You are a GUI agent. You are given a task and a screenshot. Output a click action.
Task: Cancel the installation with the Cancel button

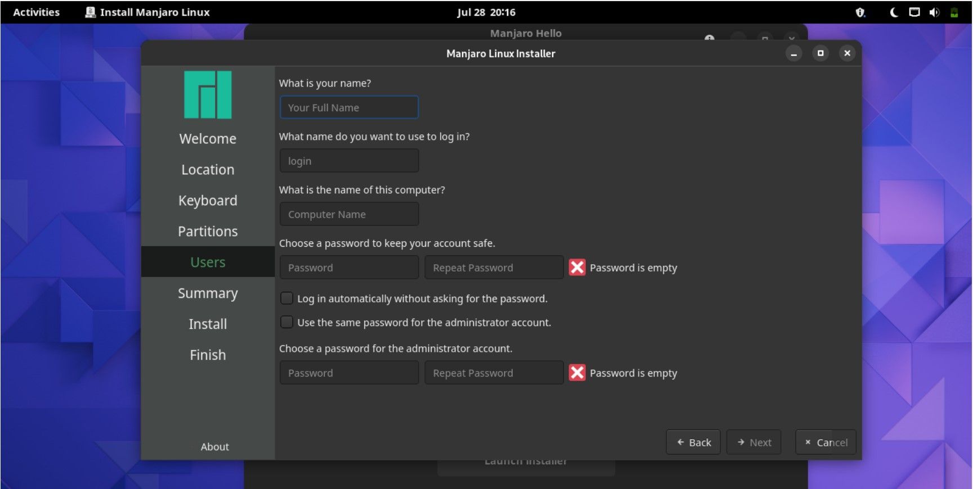click(x=826, y=442)
